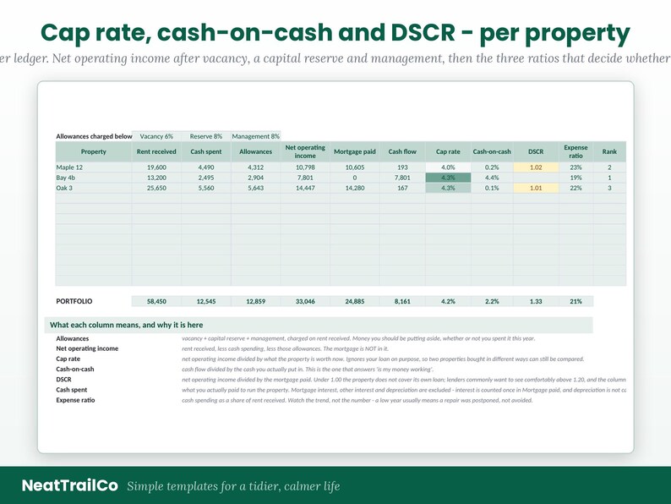671x504 pixels.
Task: Select the Cash-on-cash column header
Action: pyautogui.click(x=492, y=151)
